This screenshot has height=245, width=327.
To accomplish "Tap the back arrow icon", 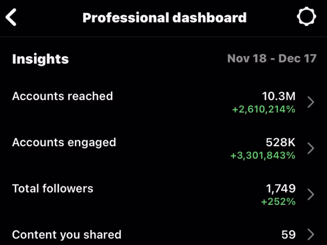I will [x=11, y=18].
